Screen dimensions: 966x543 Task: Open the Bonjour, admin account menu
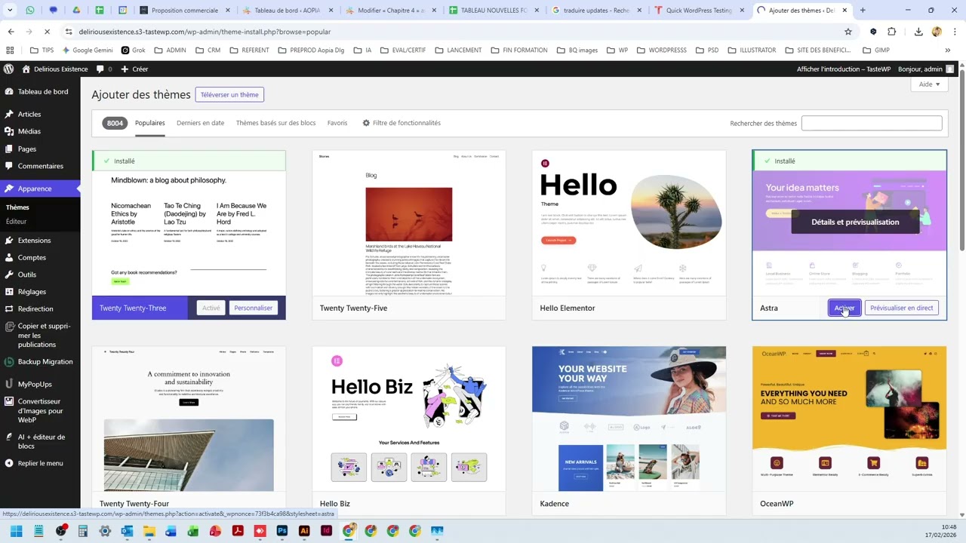pyautogui.click(x=927, y=69)
